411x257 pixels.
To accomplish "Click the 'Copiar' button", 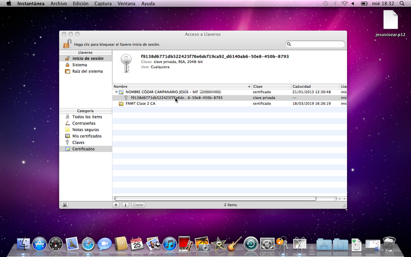I will pos(138,205).
